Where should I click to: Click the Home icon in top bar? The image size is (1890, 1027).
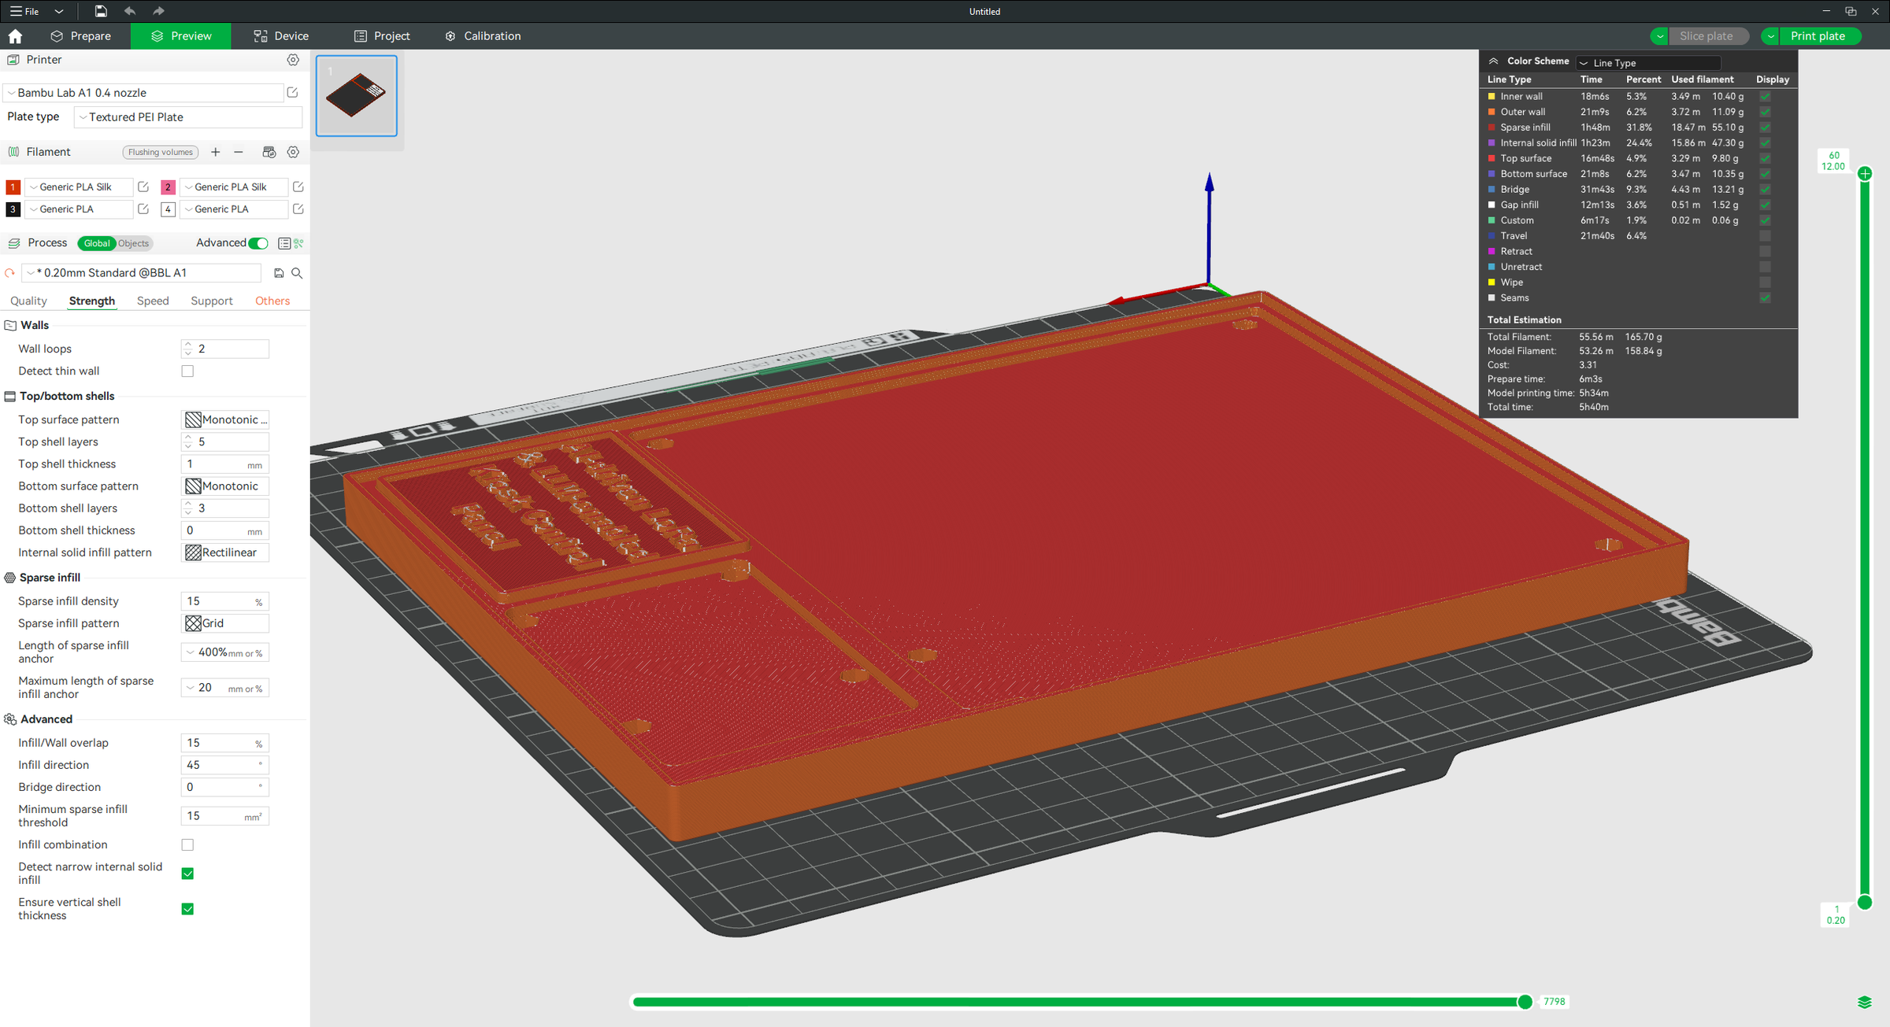click(x=15, y=36)
